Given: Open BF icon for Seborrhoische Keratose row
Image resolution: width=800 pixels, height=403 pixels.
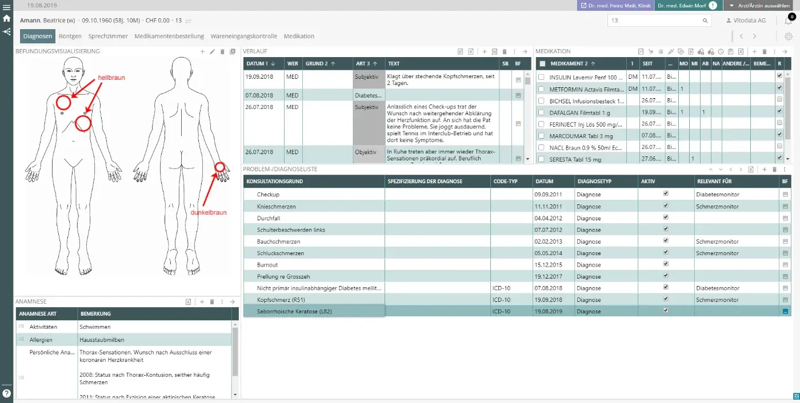Looking at the screenshot, I should 785,312.
